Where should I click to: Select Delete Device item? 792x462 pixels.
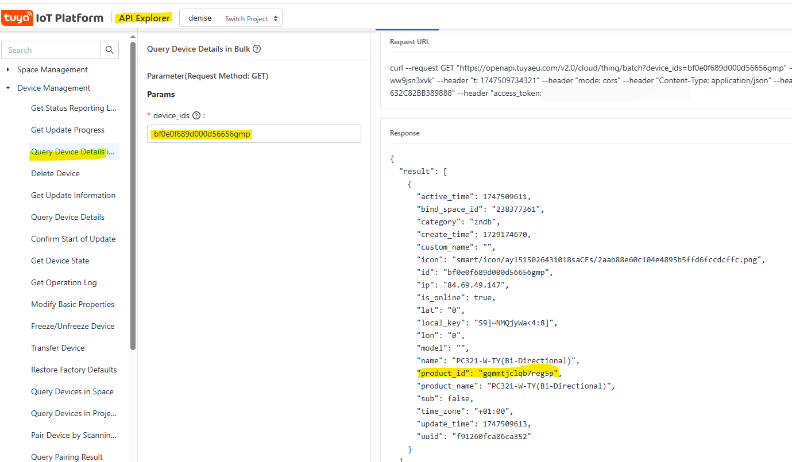pos(55,173)
